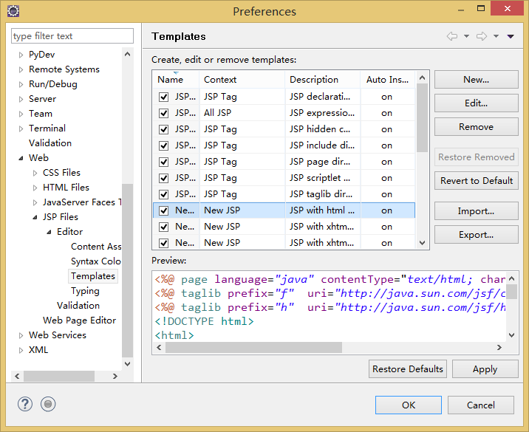The image size is (529, 432).
Task: Collapse the Web tree node
Action: pyautogui.click(x=21, y=158)
